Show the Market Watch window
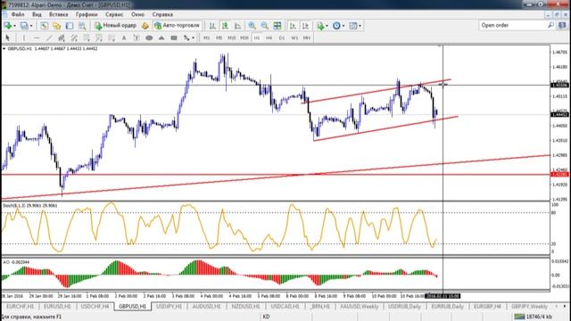Image resolution: width=571 pixels, height=321 pixels. tap(44, 26)
